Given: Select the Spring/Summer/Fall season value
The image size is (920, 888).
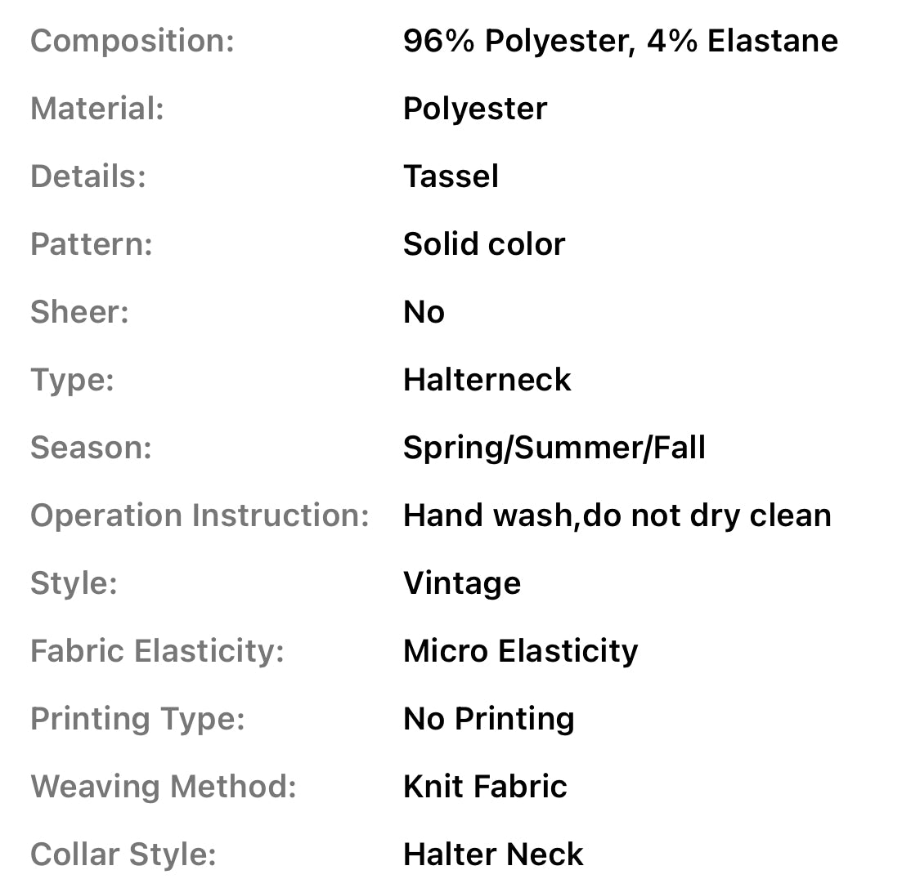Looking at the screenshot, I should click(x=554, y=448).
